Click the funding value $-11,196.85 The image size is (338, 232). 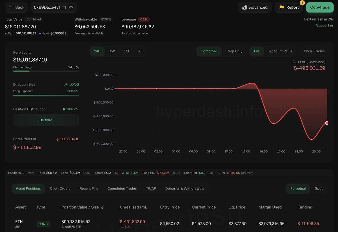pyautogui.click(x=308, y=224)
